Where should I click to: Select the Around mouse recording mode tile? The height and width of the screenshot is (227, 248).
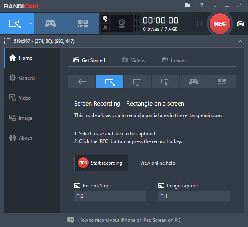click(165, 82)
